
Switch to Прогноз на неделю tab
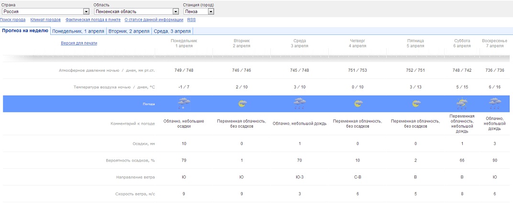pyautogui.click(x=25, y=31)
